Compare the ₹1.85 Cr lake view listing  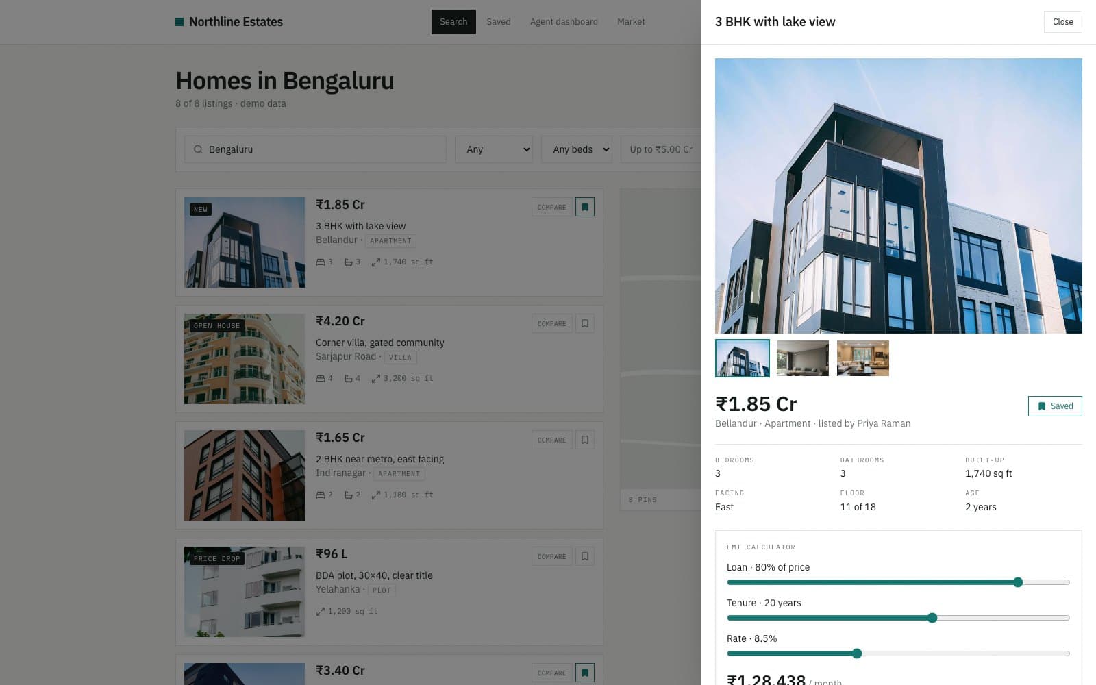click(x=551, y=207)
